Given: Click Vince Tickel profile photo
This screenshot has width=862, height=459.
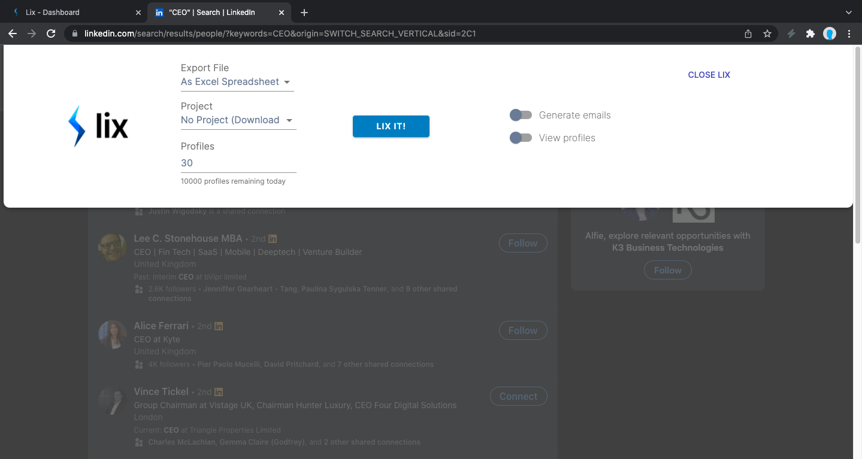Looking at the screenshot, I should point(113,400).
